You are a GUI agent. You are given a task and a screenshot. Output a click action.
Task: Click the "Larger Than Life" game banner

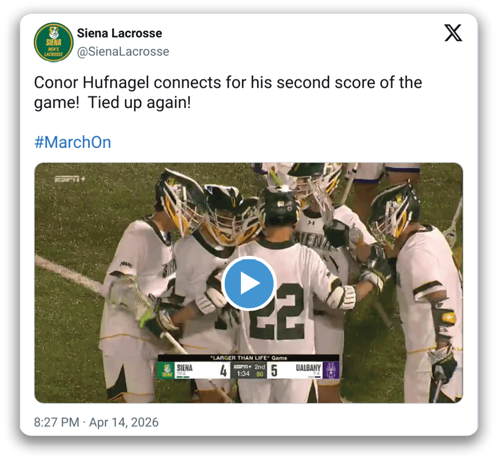click(x=248, y=358)
